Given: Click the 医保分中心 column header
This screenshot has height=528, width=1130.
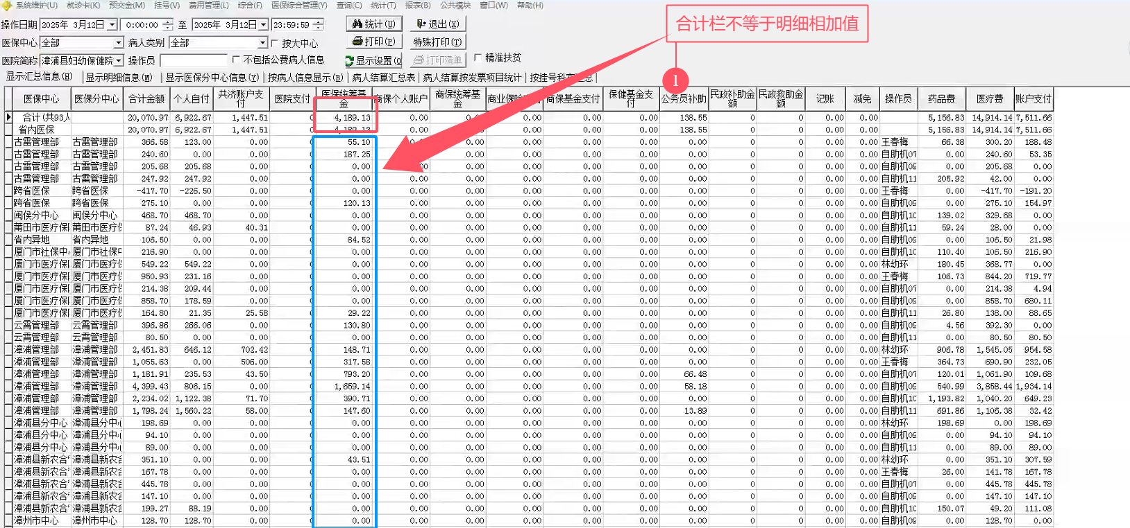Looking at the screenshot, I should click(96, 99).
